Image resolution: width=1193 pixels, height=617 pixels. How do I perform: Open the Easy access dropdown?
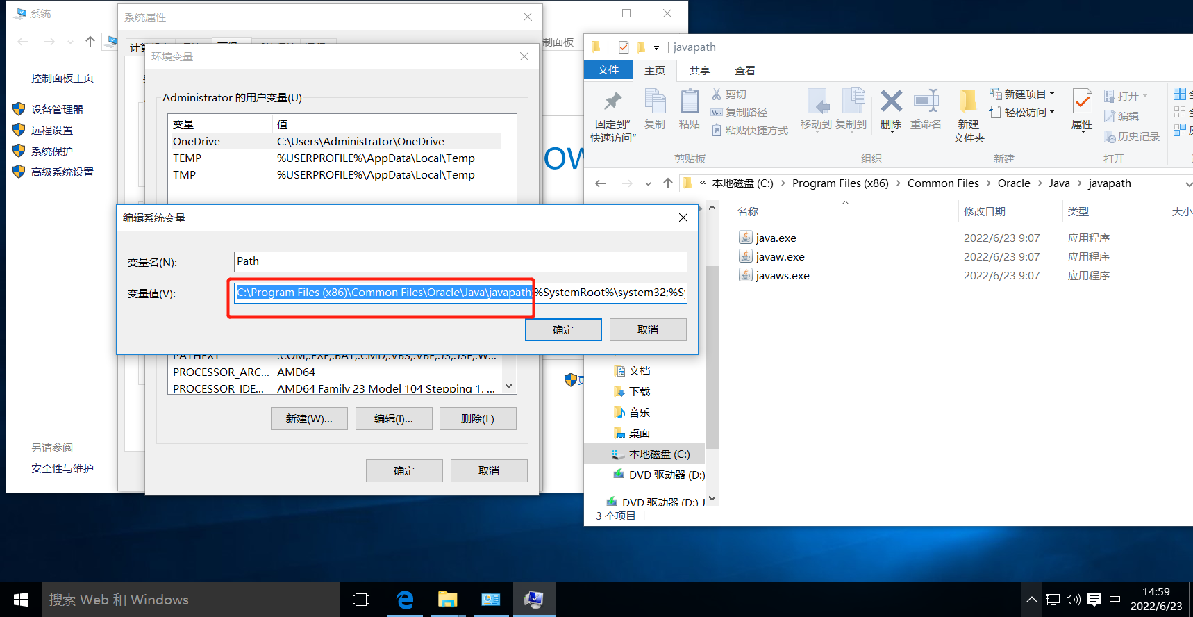1022,112
